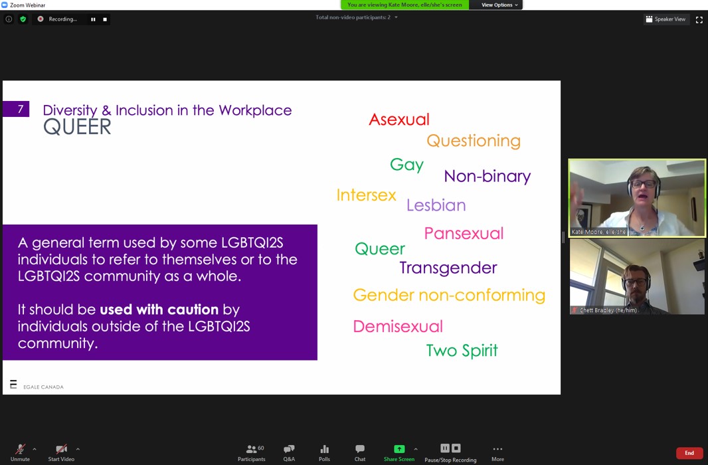This screenshot has width=708, height=465.
Task: Switch to Speaker View
Action: click(x=666, y=19)
